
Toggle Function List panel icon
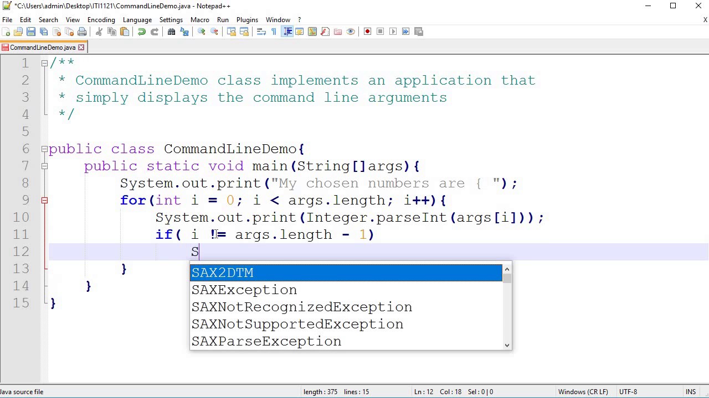pos(325,32)
